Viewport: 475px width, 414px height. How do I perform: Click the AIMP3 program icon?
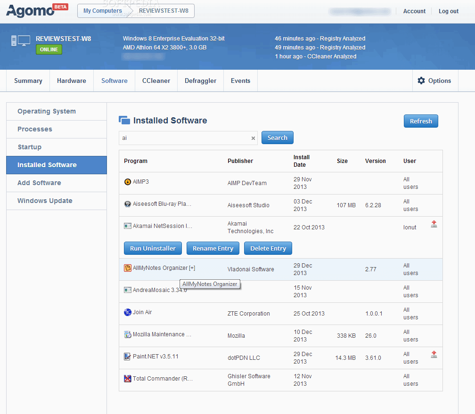coord(128,182)
